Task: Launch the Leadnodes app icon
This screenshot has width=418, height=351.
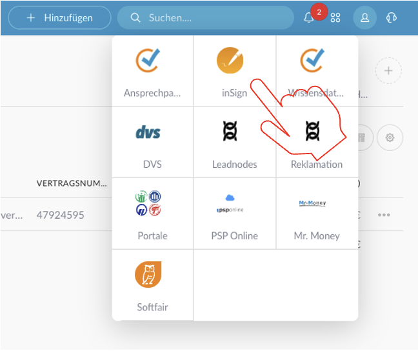Action: [230, 131]
